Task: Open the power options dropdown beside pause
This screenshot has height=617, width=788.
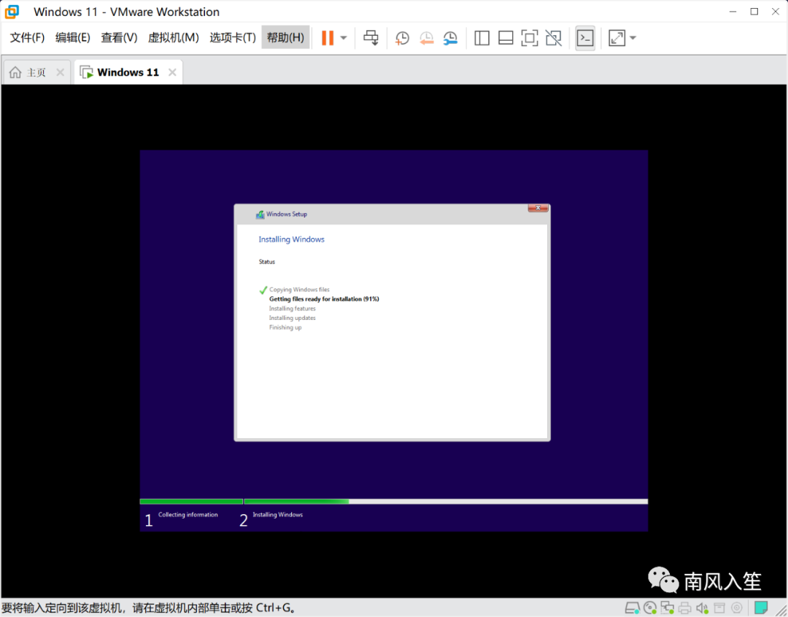Action: click(x=344, y=38)
